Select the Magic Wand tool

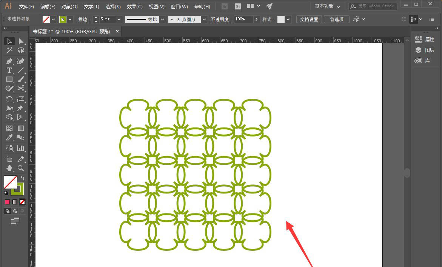(9, 51)
